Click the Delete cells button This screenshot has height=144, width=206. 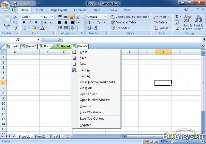(x=162, y=22)
